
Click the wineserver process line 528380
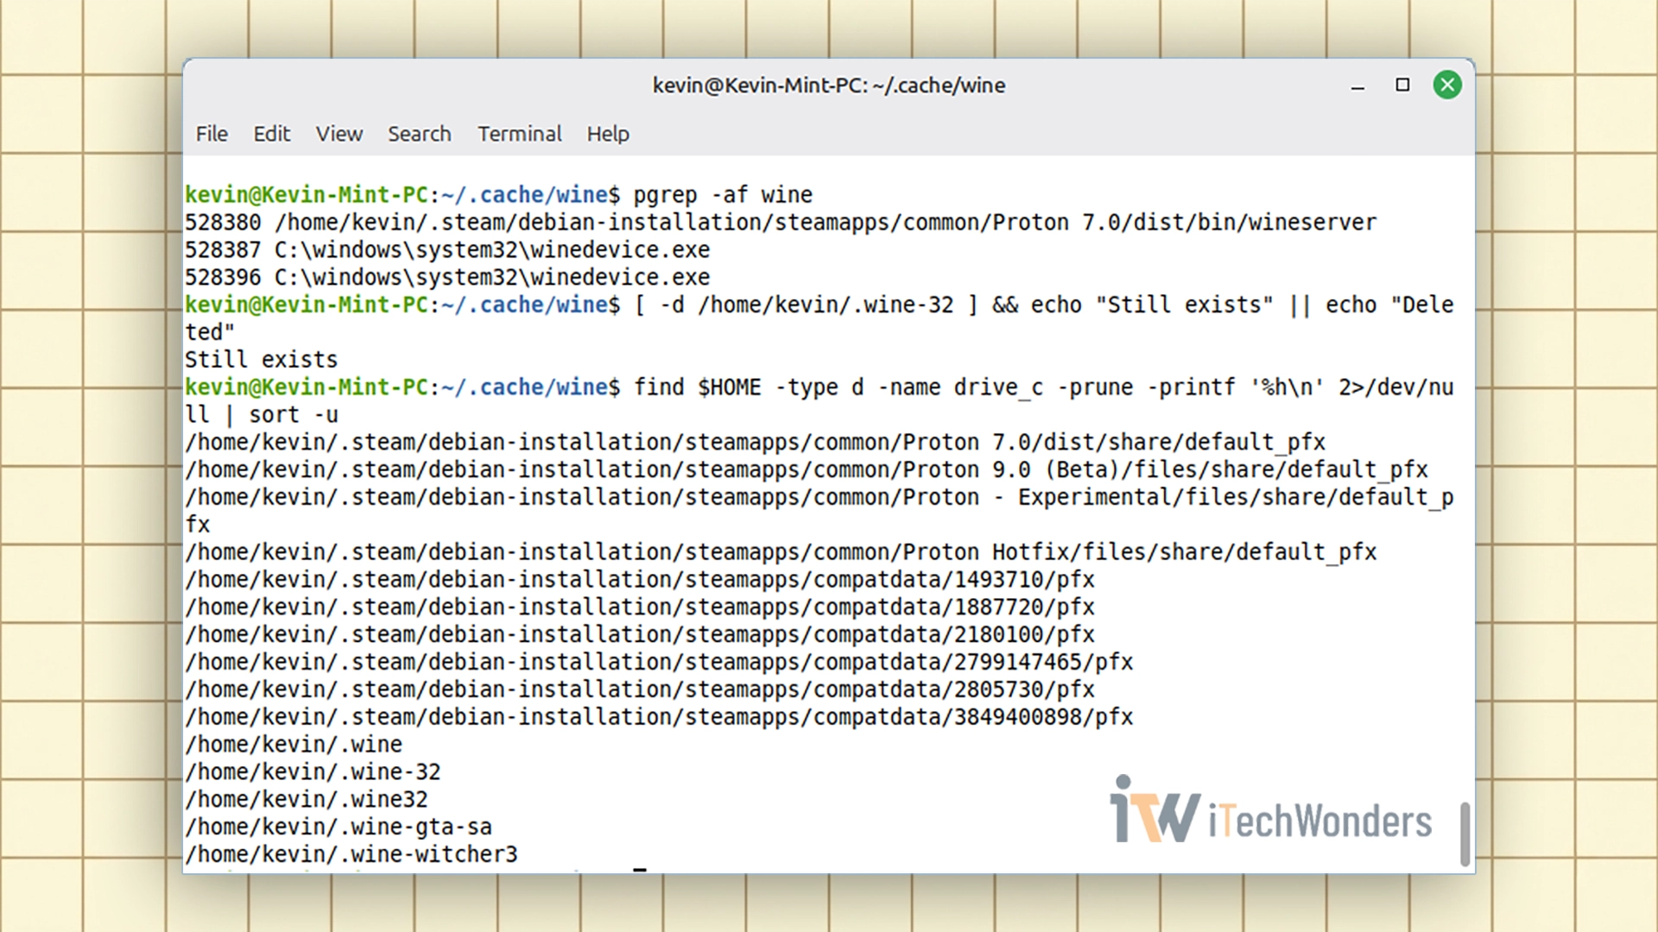click(780, 223)
